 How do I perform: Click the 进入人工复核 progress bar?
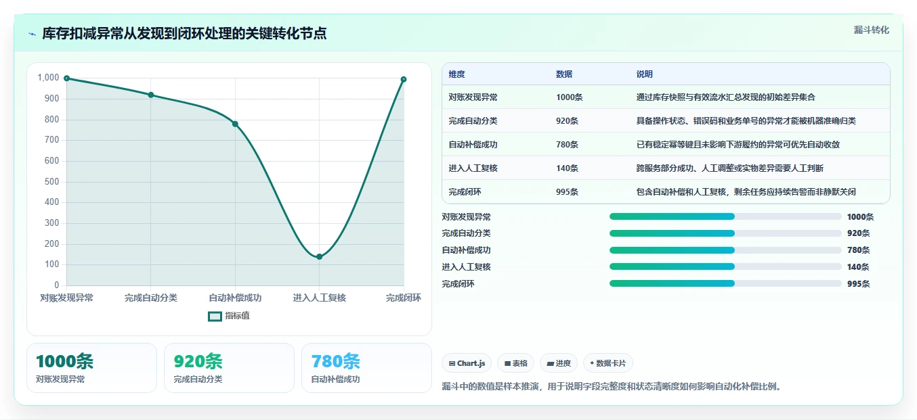tap(725, 266)
